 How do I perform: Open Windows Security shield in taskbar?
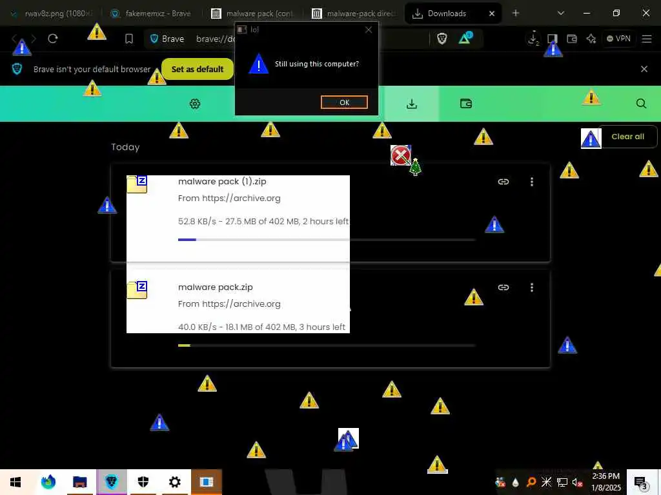coord(143,482)
